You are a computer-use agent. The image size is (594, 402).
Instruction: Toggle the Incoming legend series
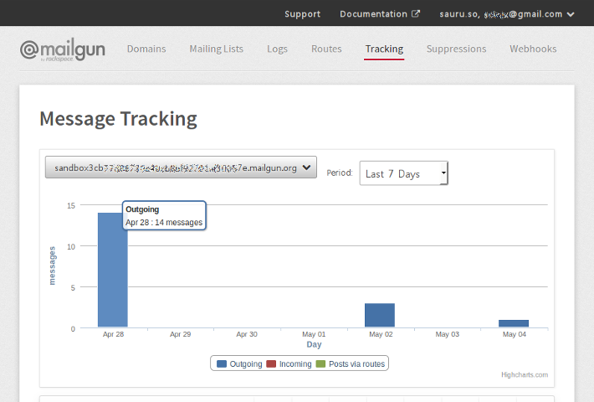(289, 364)
